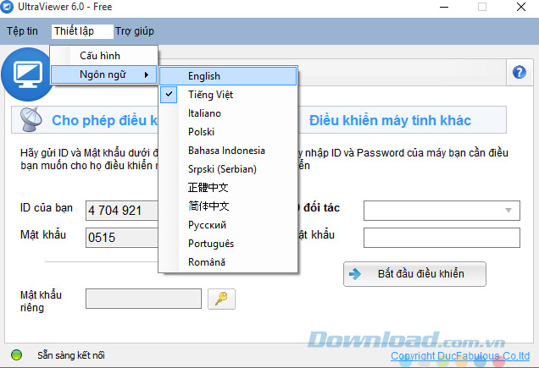Expand the Ngôn ngữ submenu
The height and width of the screenshot is (368, 539).
click(x=103, y=74)
